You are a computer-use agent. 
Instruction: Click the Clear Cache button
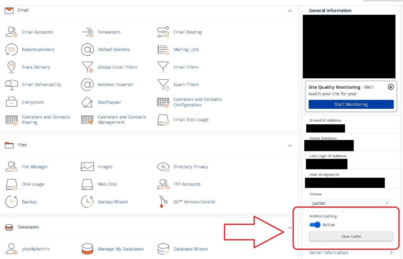(351, 236)
